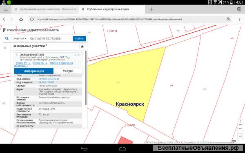Click the alarm clock status bar icon
This screenshot has width=245, height=153.
[x=210, y=2]
